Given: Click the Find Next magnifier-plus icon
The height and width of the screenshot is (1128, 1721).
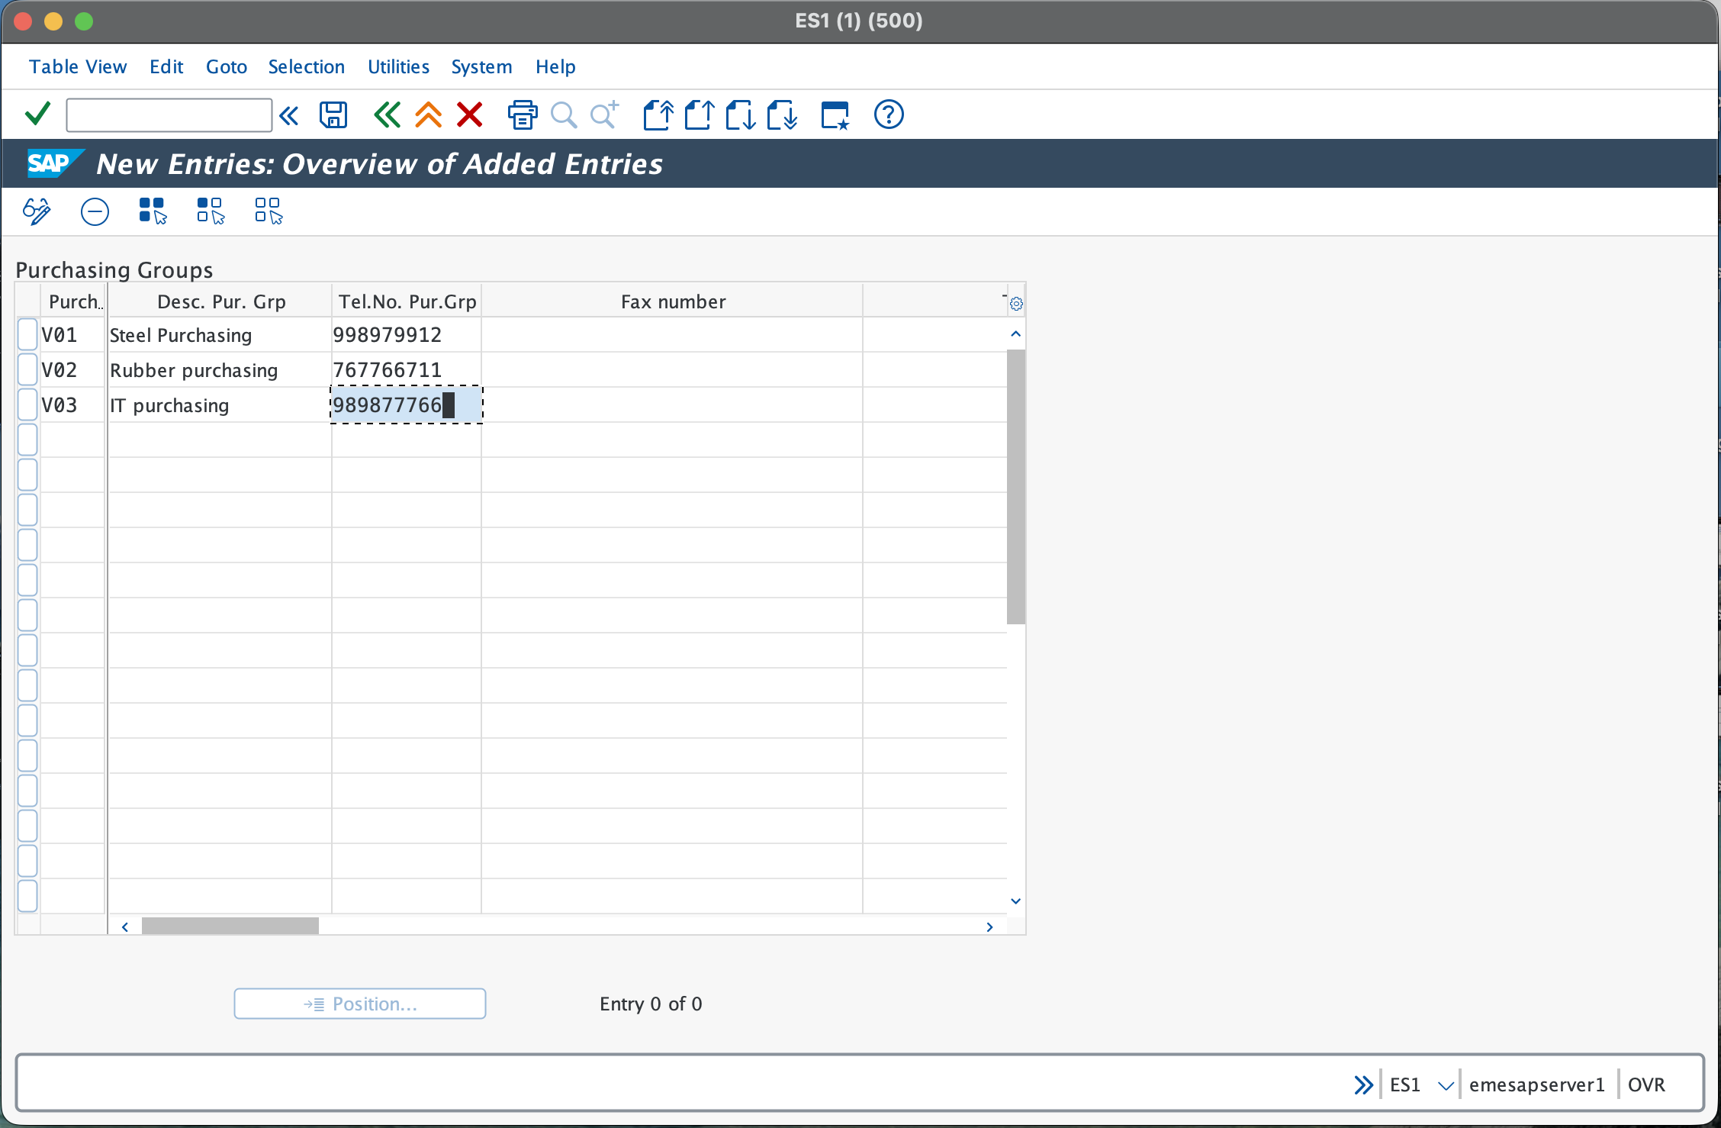Looking at the screenshot, I should (605, 115).
